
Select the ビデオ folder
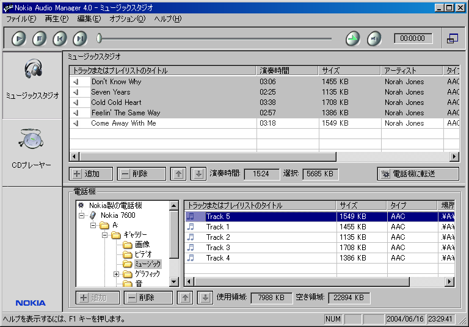coord(143,254)
